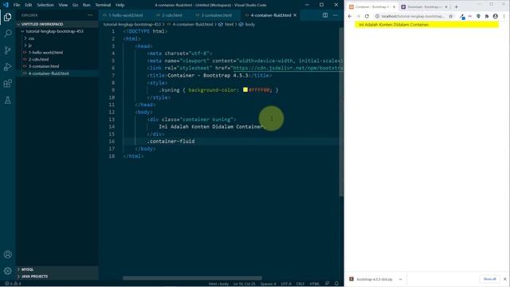The height and width of the screenshot is (287, 510).
Task: Open the bootstrap-4.5.3-dist.zip download
Action: (x=375, y=279)
